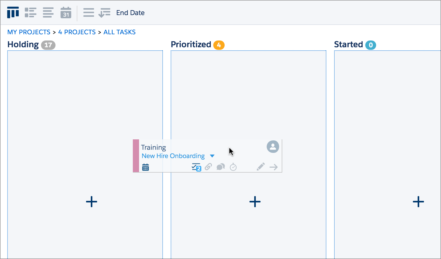
Task: Click the attachment paperclip icon
Action: click(x=208, y=167)
